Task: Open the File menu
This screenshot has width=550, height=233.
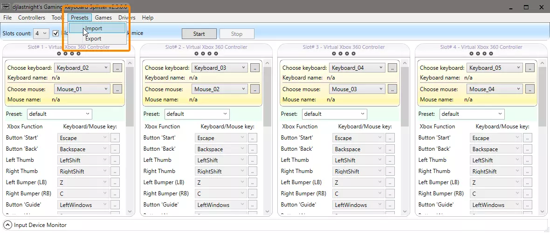Action: coord(7,18)
